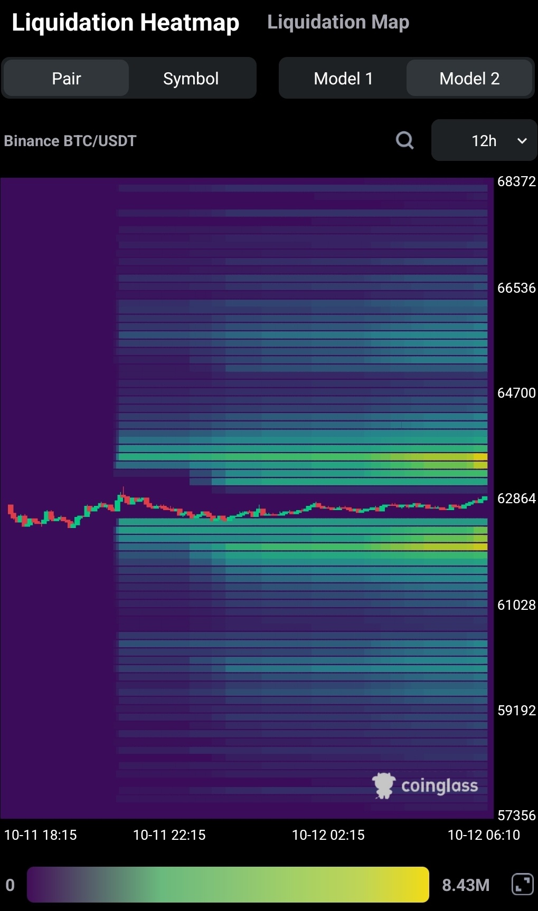Click the 0 scale minimum value
The image size is (538, 911).
10,885
